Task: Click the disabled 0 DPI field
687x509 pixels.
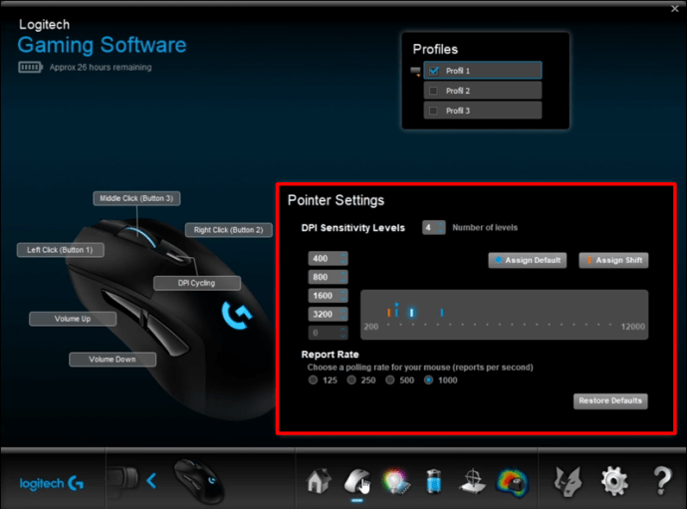Action: [329, 333]
